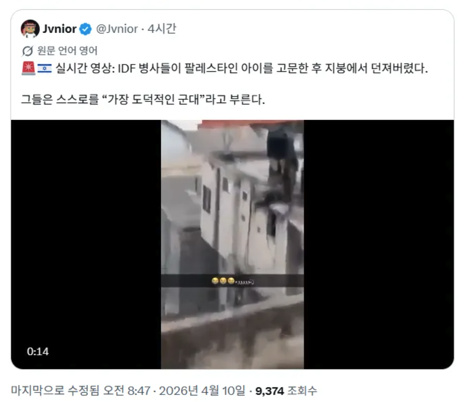Open the @Jvnior handle link

coord(117,29)
